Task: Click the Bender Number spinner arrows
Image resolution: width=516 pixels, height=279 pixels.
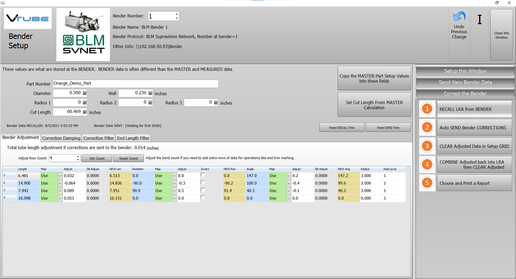Action: (x=177, y=16)
